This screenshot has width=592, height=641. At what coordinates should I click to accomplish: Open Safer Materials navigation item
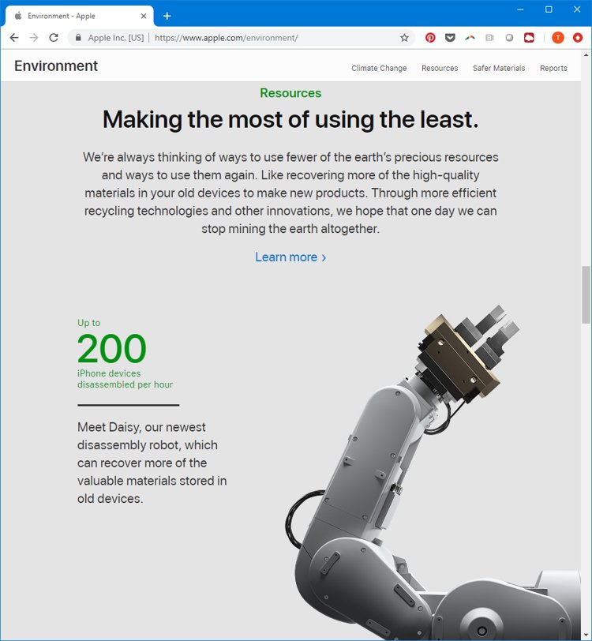click(x=499, y=68)
